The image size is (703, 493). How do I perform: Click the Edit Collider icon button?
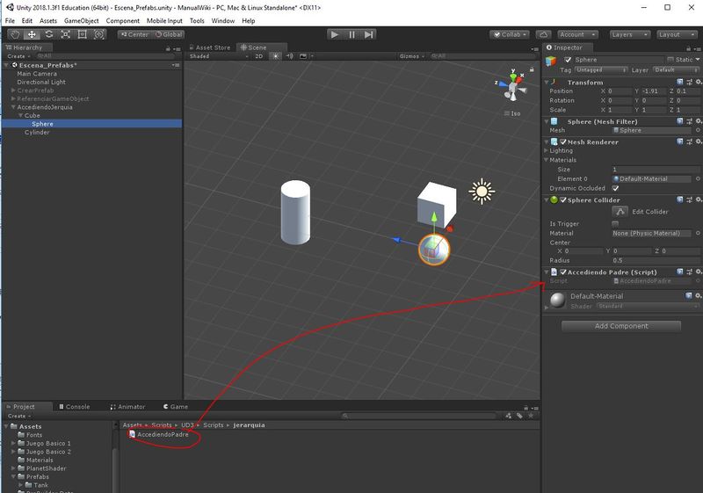coord(620,212)
